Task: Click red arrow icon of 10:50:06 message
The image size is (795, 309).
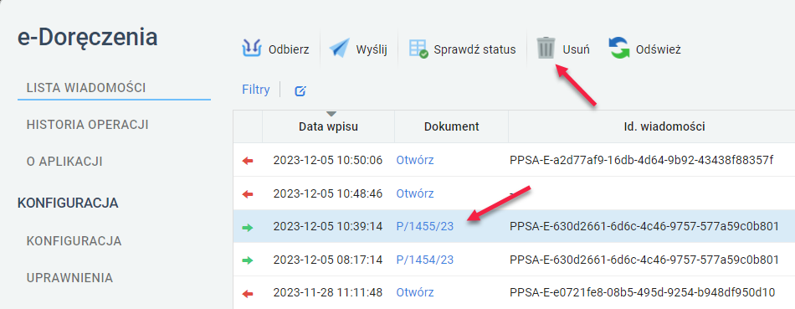Action: (248, 160)
